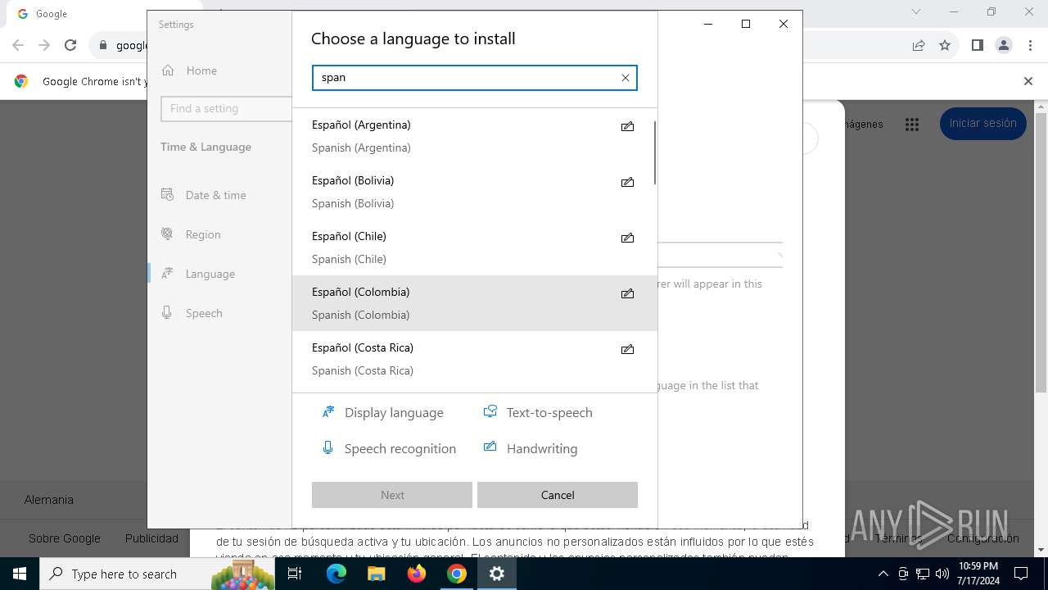1048x590 pixels.
Task: Click the taskbar clock
Action: click(x=978, y=574)
